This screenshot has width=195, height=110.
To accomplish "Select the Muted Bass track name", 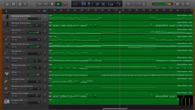I will coord(16,37).
